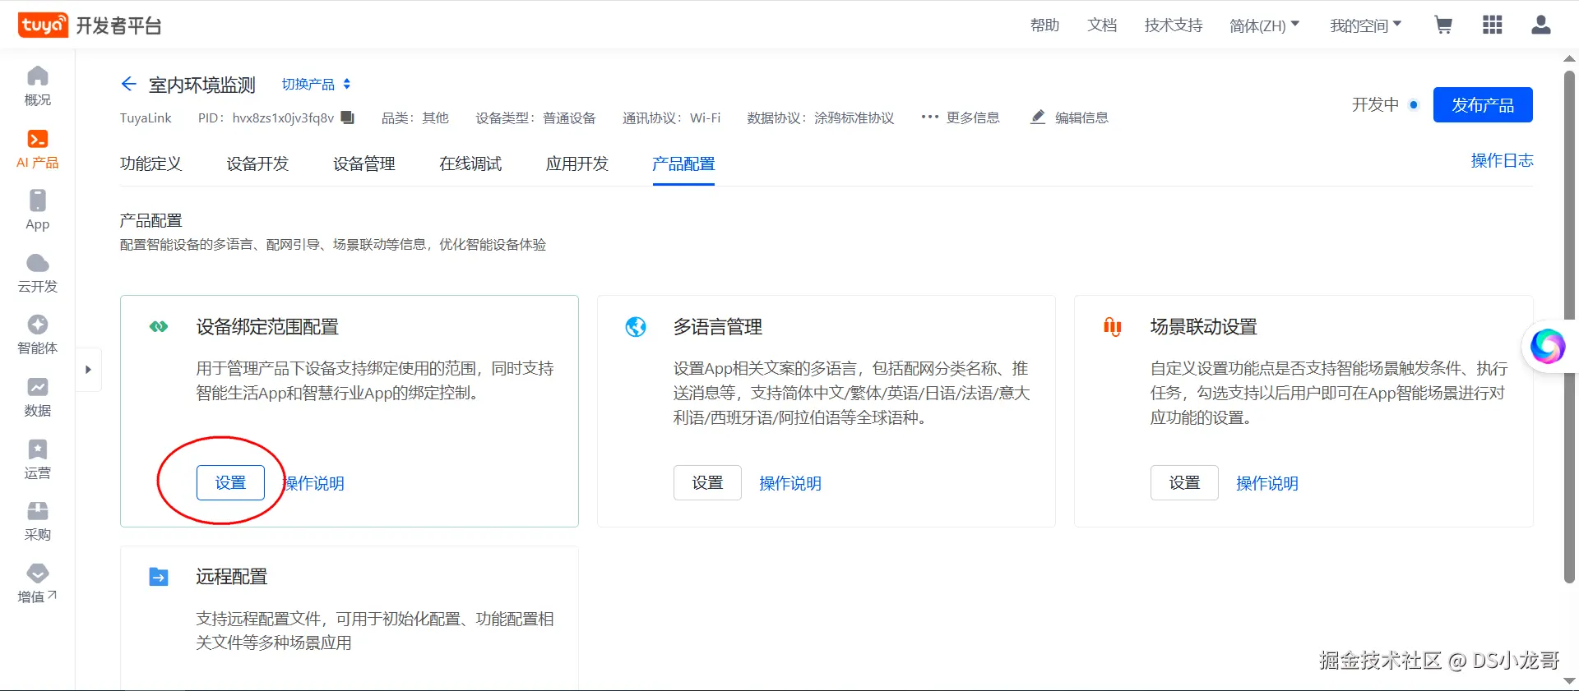The height and width of the screenshot is (691, 1579).
Task: Select the 产品配置 tab
Action: tap(683, 164)
